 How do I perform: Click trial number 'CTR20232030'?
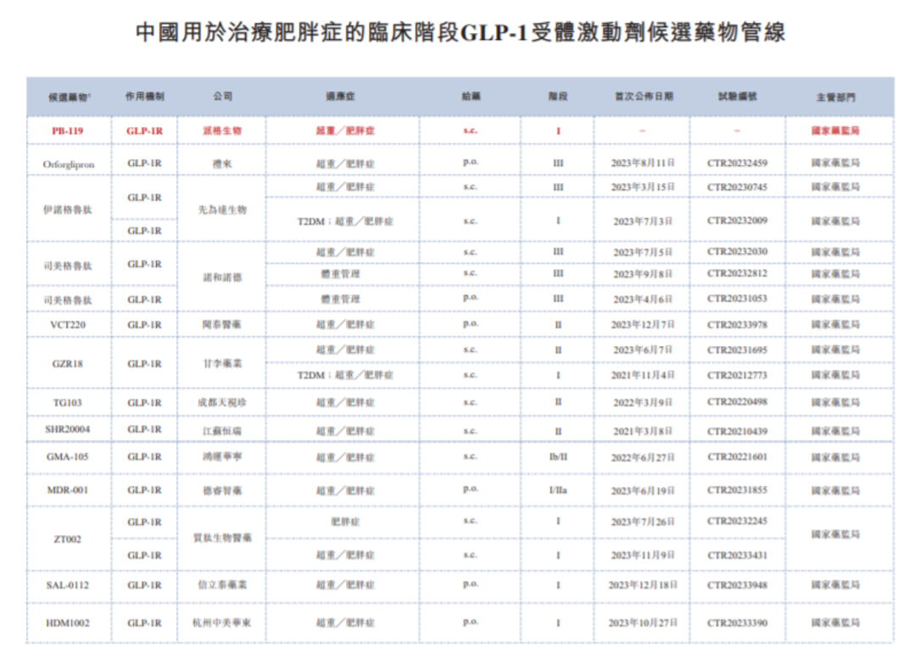point(737,252)
